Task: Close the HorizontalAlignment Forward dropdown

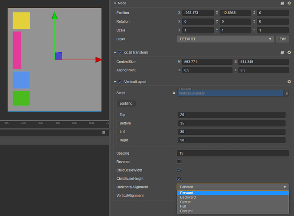Action: [x=232, y=187]
